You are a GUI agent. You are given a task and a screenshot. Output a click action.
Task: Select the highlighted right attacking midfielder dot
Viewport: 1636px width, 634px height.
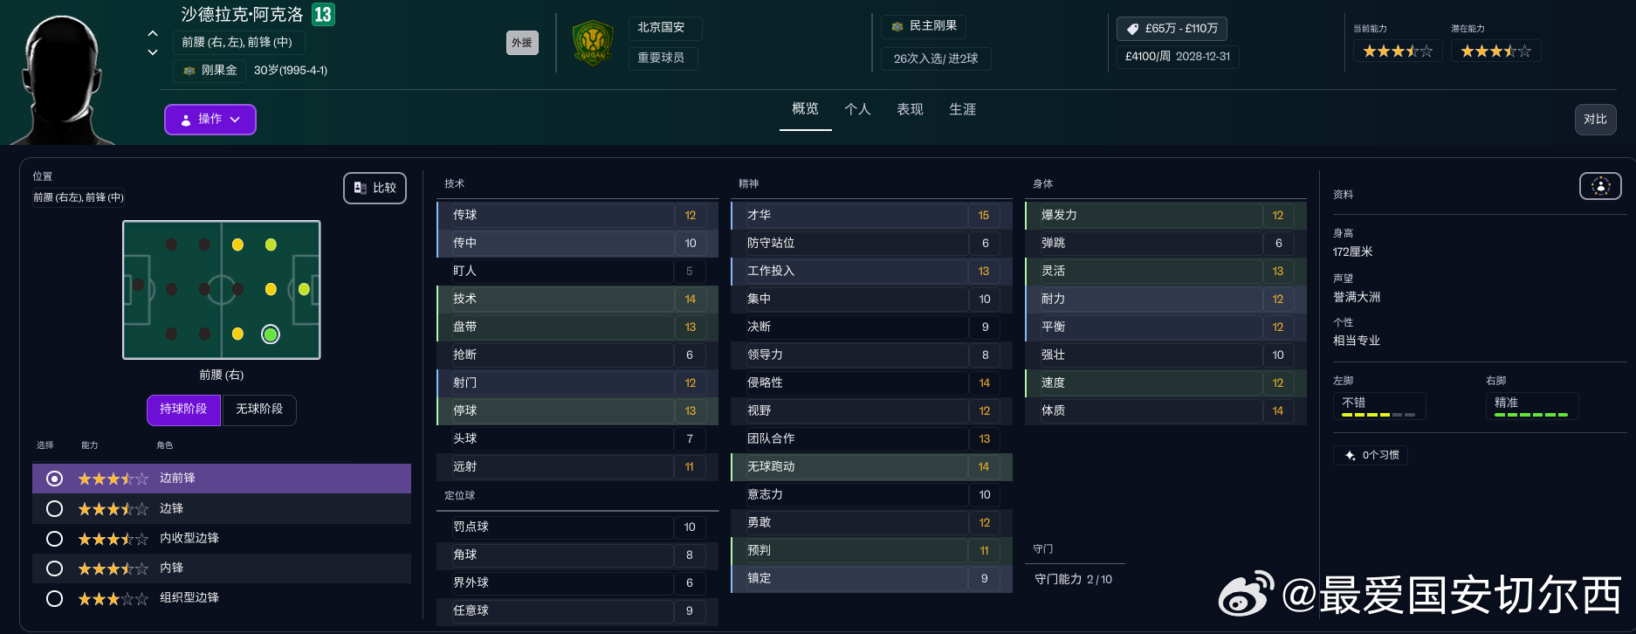pos(271,334)
